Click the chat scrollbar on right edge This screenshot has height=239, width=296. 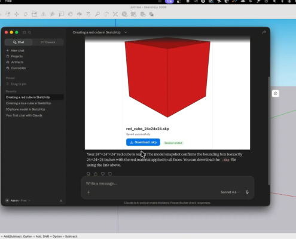click(268, 130)
